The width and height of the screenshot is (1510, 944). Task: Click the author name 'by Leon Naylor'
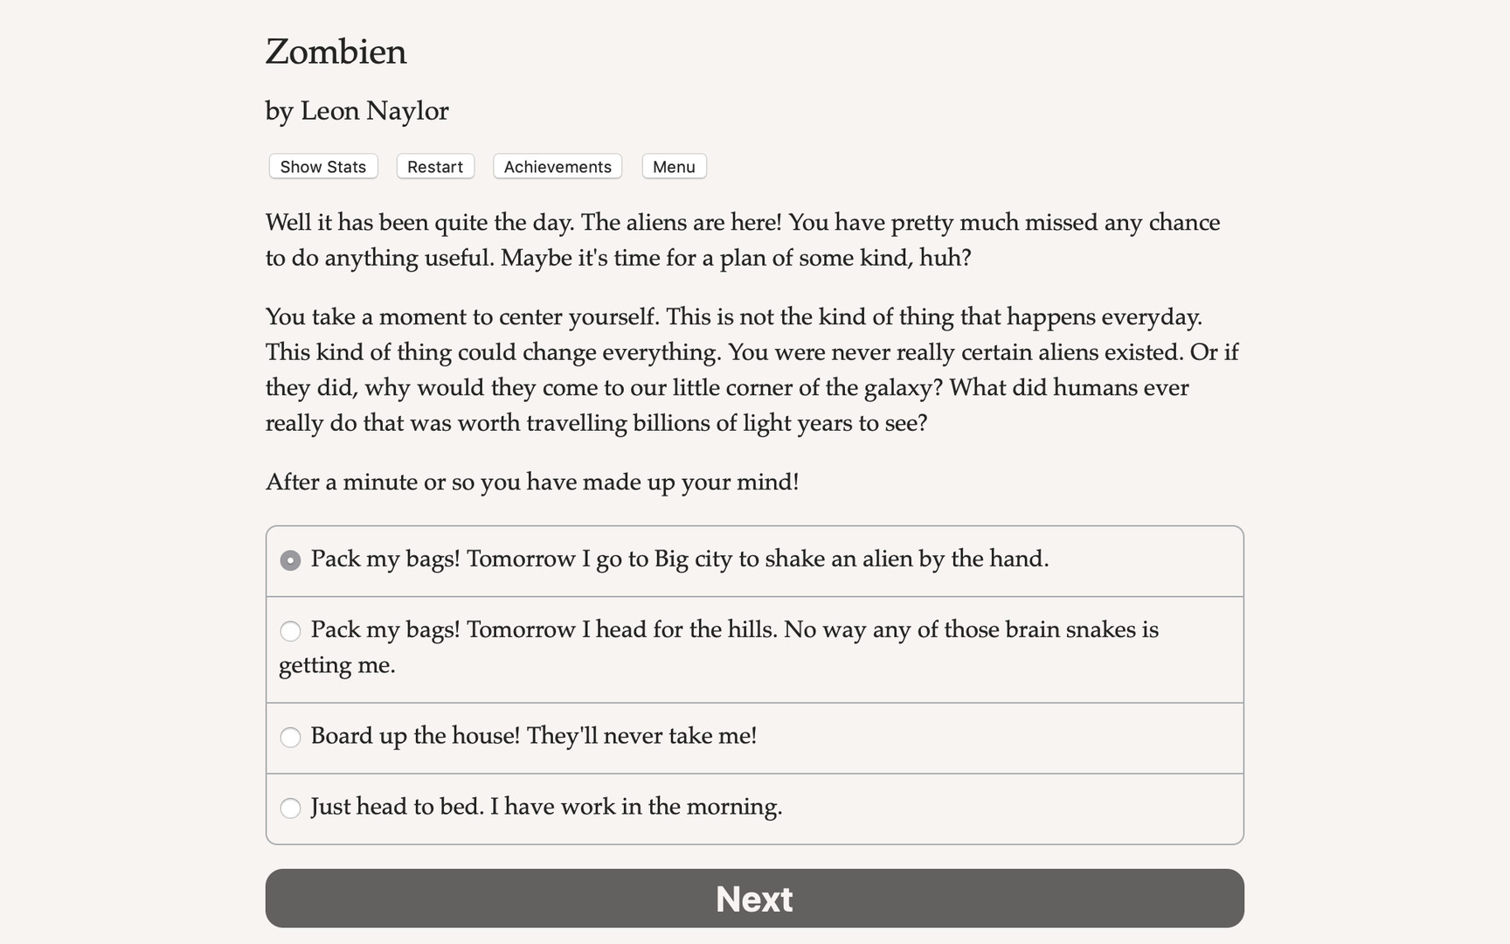point(357,111)
